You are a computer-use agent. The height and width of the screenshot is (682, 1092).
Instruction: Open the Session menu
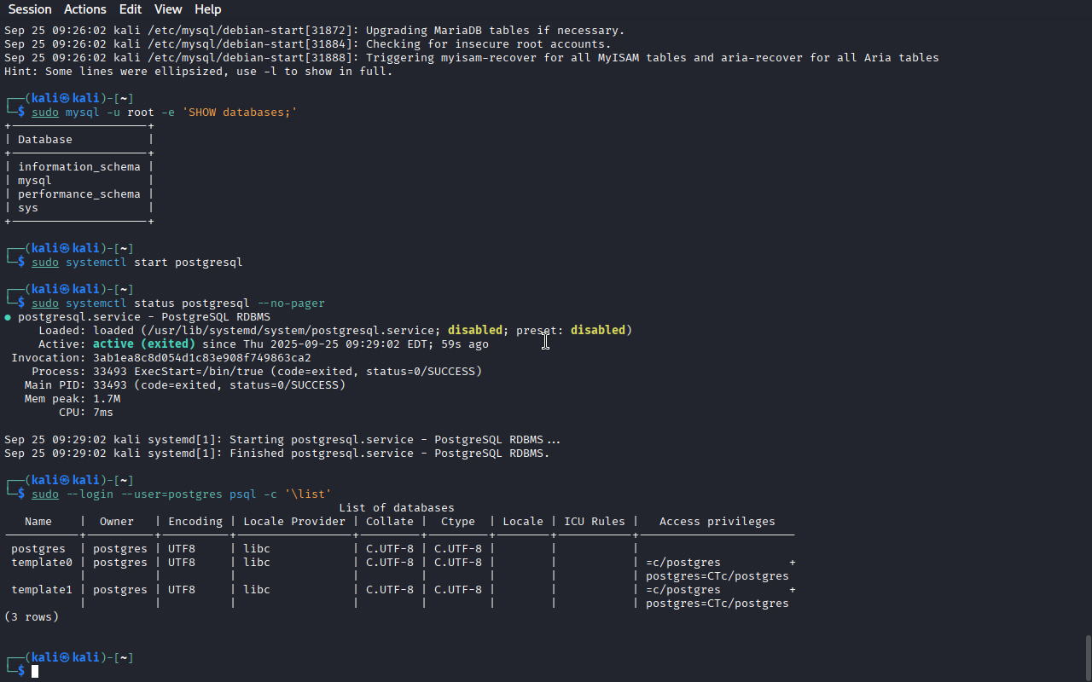[x=30, y=9]
